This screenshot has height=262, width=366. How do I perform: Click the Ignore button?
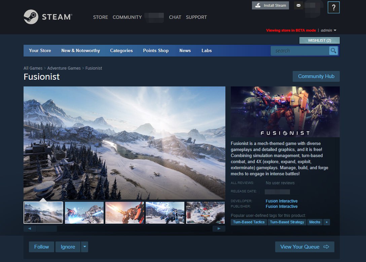click(x=68, y=247)
